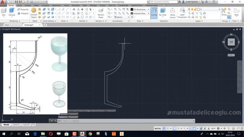This screenshot has width=244, height=137.
Task: Click the Plot print icon in quick access
Action: [32, 2]
